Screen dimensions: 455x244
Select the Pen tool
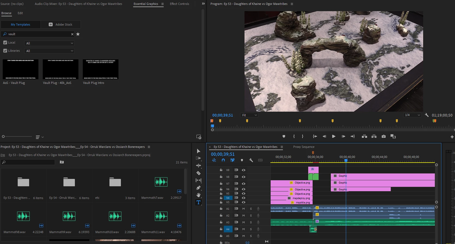click(199, 188)
